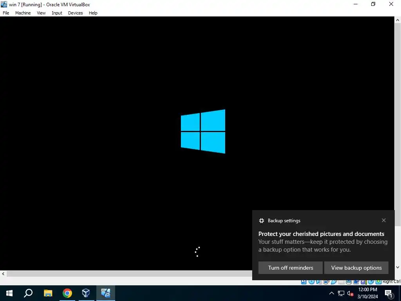Open taskbar Search magnifier

pos(28,293)
